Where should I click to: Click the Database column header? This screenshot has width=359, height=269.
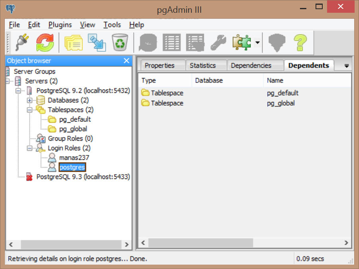228,80
